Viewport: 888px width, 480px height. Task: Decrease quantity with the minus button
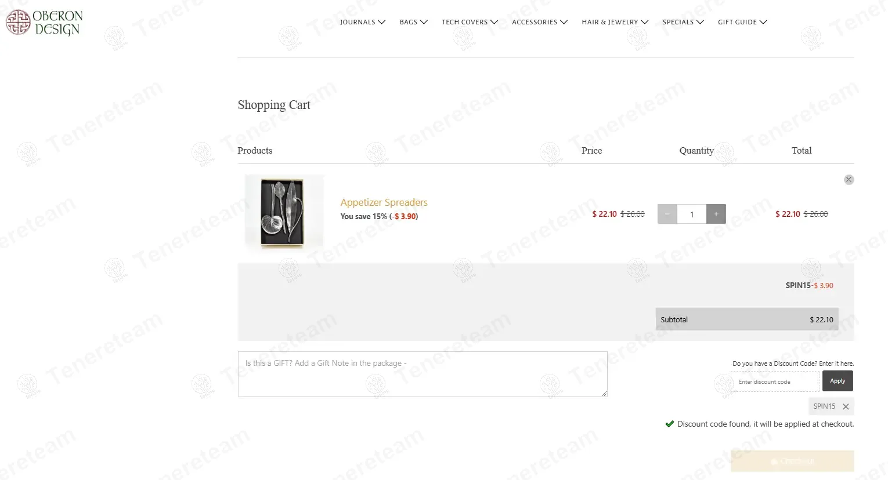pyautogui.click(x=667, y=214)
